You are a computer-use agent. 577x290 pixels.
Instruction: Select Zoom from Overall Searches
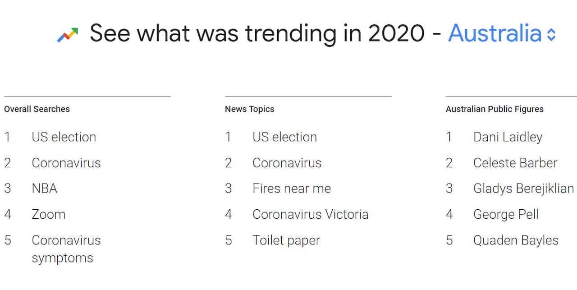pyautogui.click(x=48, y=215)
